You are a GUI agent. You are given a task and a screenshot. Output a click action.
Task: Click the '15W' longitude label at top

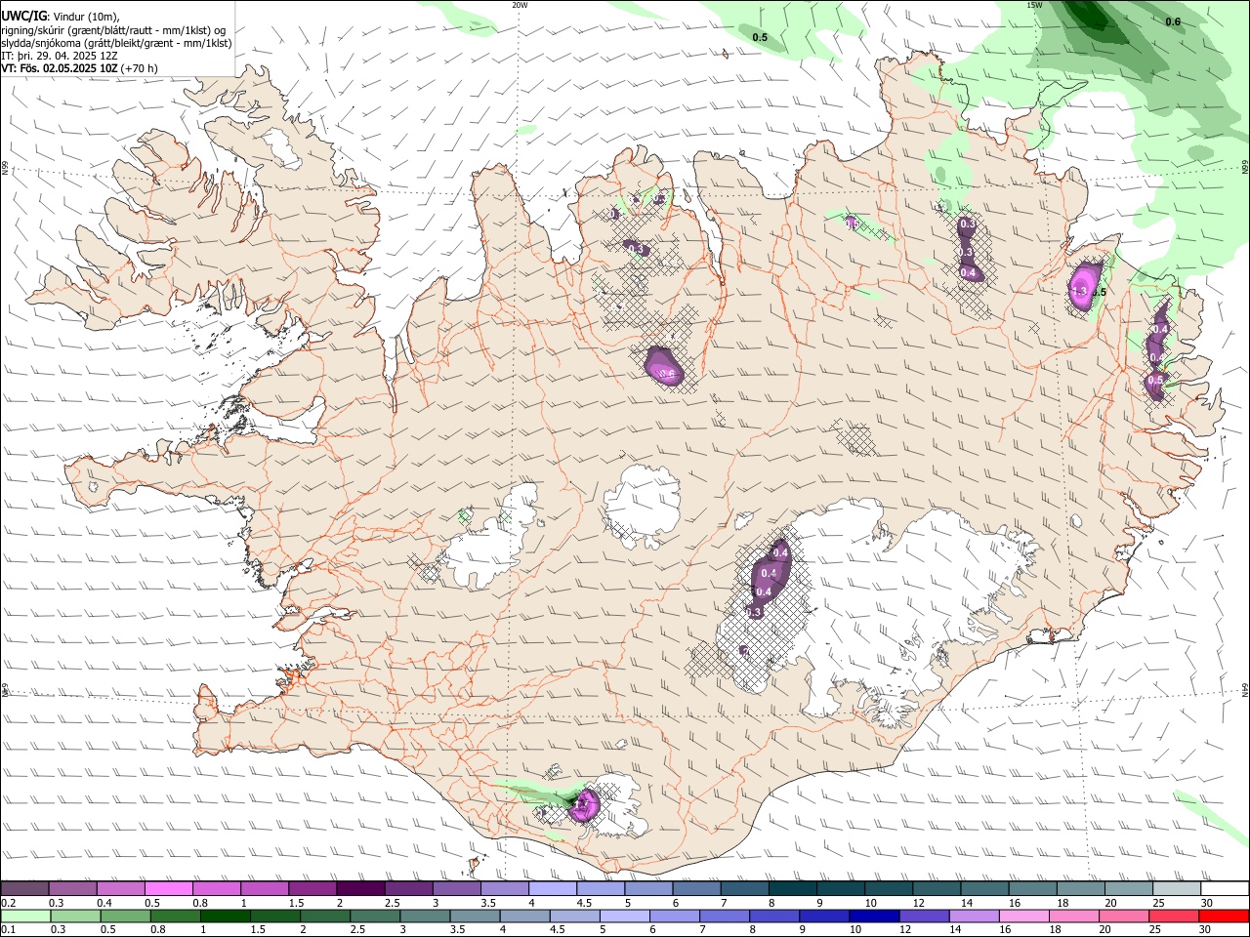coord(1034,5)
